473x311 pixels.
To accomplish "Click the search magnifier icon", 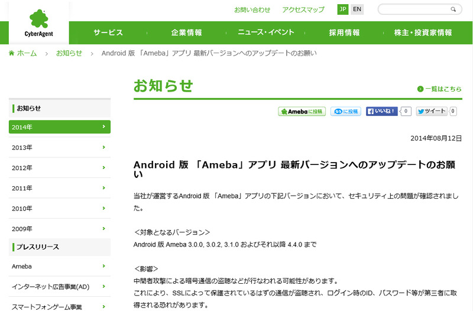I will tap(453, 9).
